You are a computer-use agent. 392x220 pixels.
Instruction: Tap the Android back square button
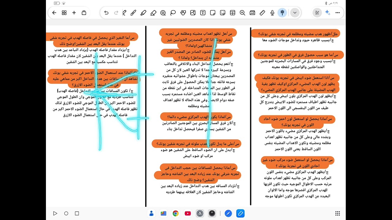(77, 213)
